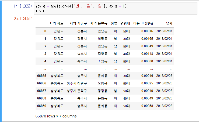The height and width of the screenshot is (122, 199).
Task: Click 충청북도 cell in row 66865
Action: pyautogui.click(x=57, y=76)
